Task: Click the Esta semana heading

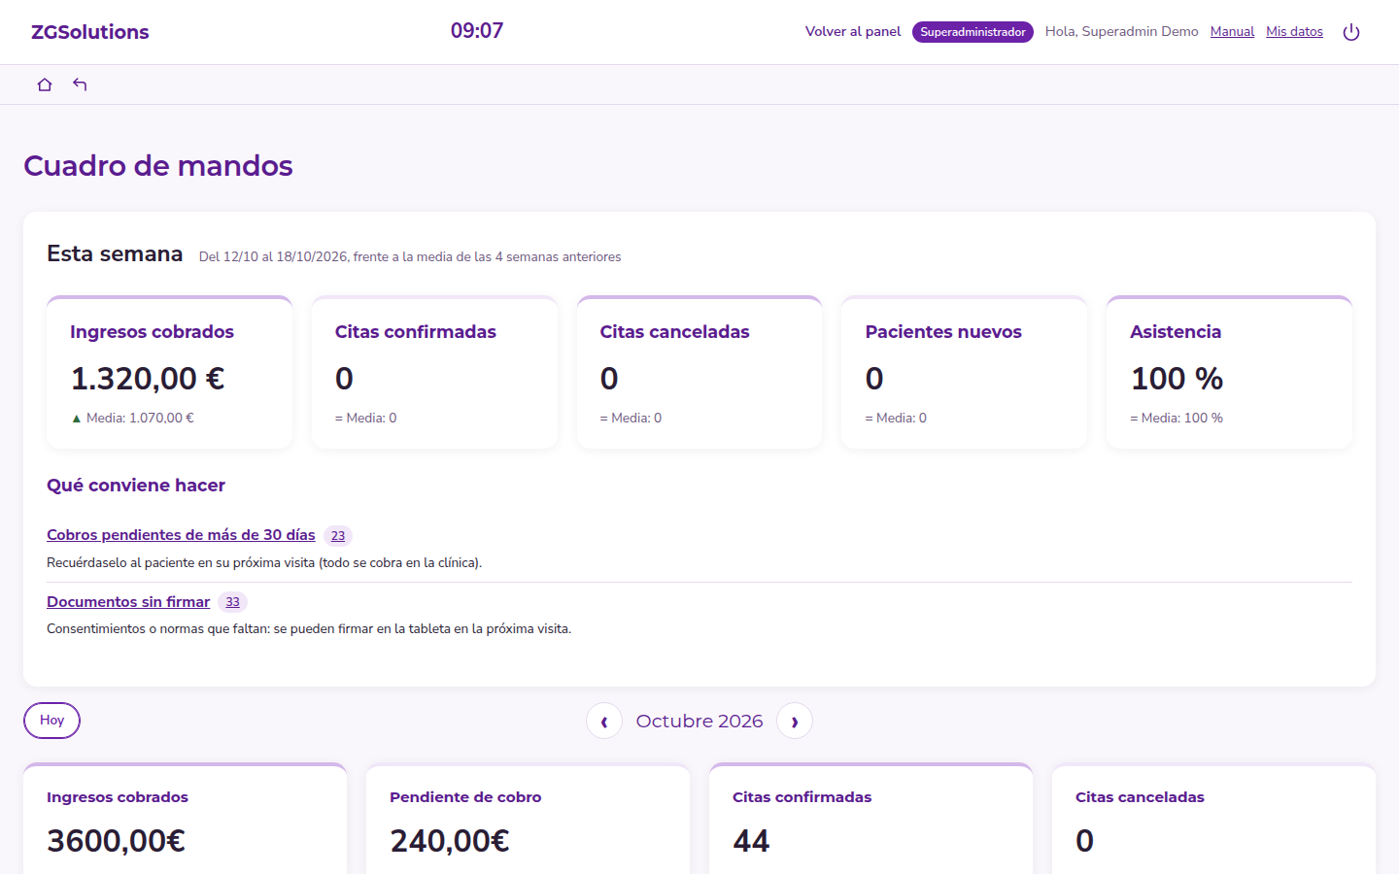Action: pos(115,254)
